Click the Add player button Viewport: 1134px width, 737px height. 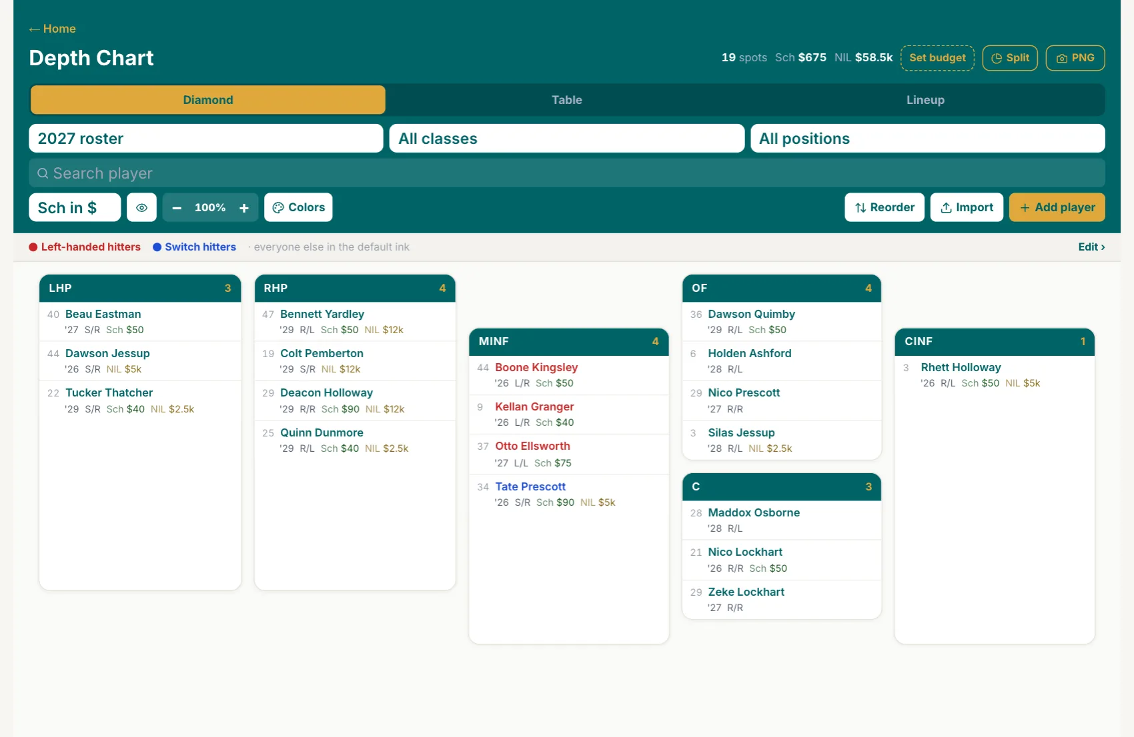tap(1057, 207)
